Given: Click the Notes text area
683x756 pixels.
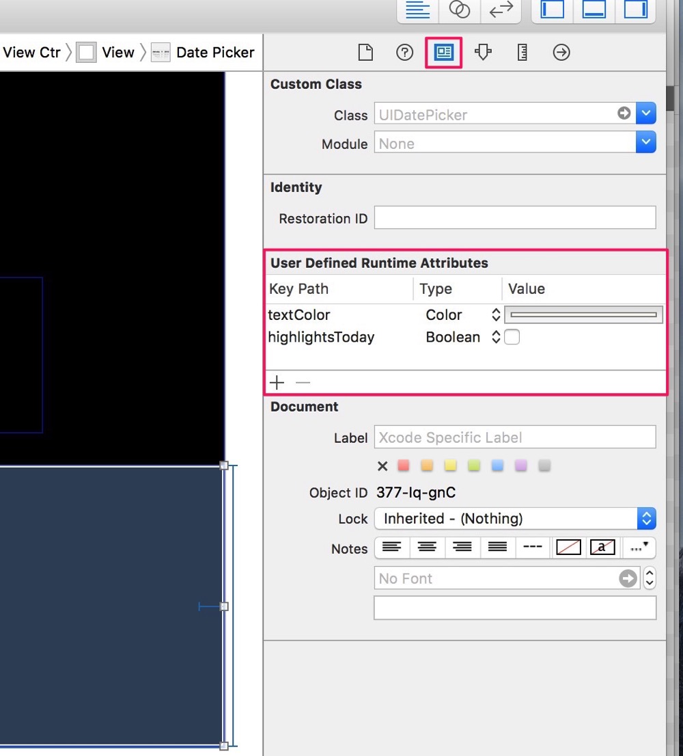Looking at the screenshot, I should (x=515, y=608).
